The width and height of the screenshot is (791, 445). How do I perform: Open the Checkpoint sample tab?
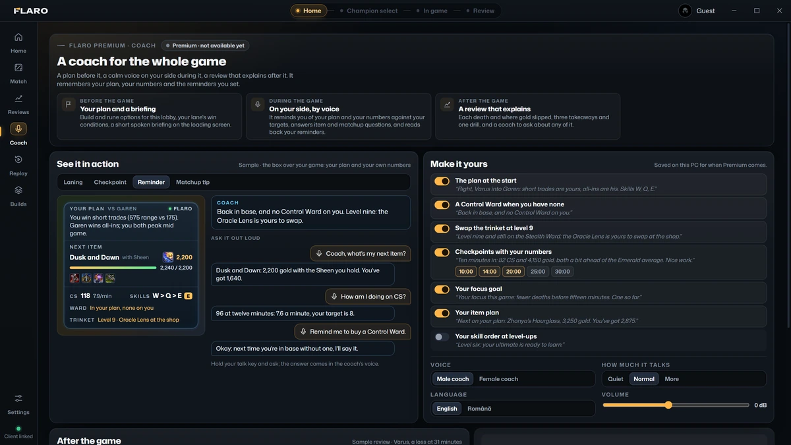click(110, 182)
